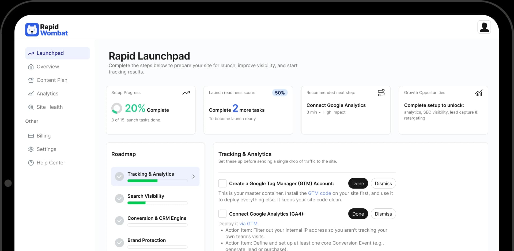Click the Launchpad trending arrow icon in sidebar

(31, 53)
